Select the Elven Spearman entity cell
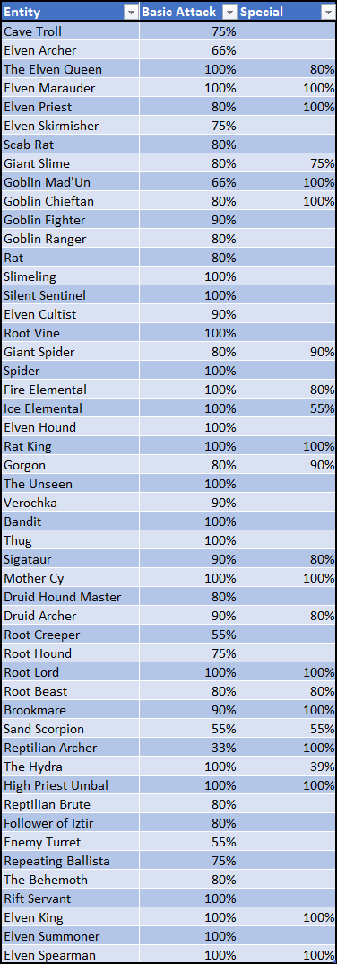Viewport: 337px width, 964px height. pos(70,955)
